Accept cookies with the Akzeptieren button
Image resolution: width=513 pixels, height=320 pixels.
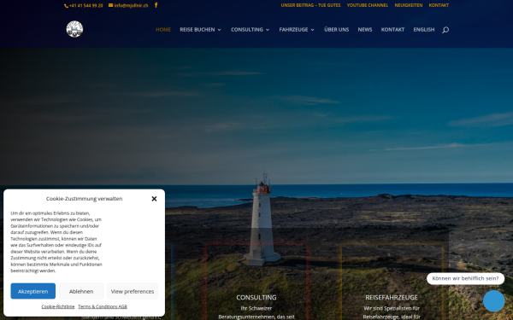[x=33, y=291]
